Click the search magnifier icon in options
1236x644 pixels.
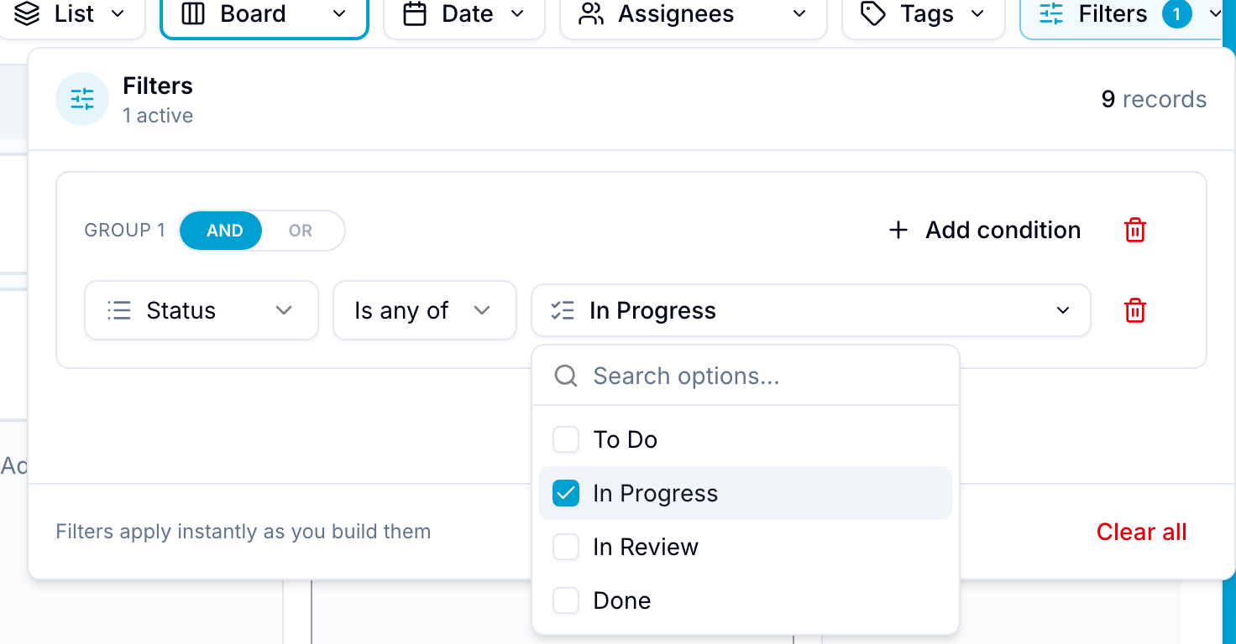pos(566,376)
